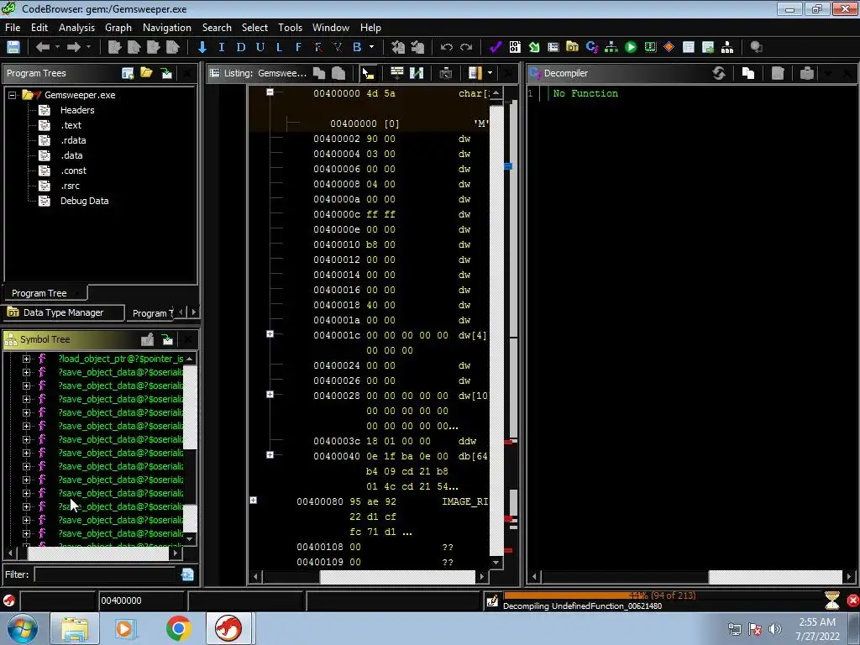
Task: Navigate to next Data (D)
Action: (241, 47)
